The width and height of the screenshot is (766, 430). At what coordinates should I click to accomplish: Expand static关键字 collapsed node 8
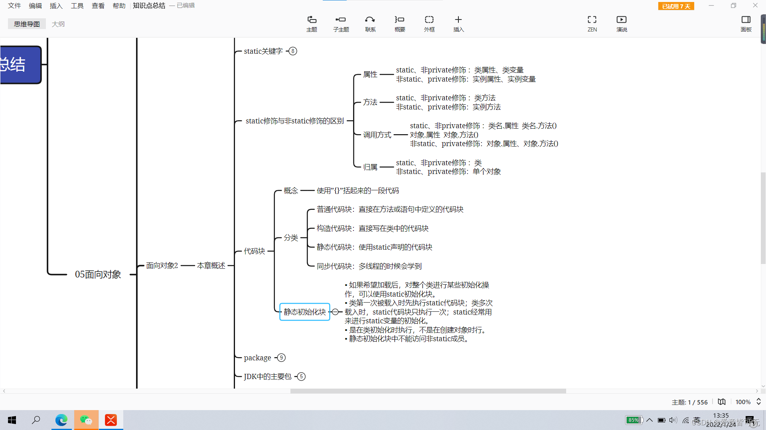[293, 51]
